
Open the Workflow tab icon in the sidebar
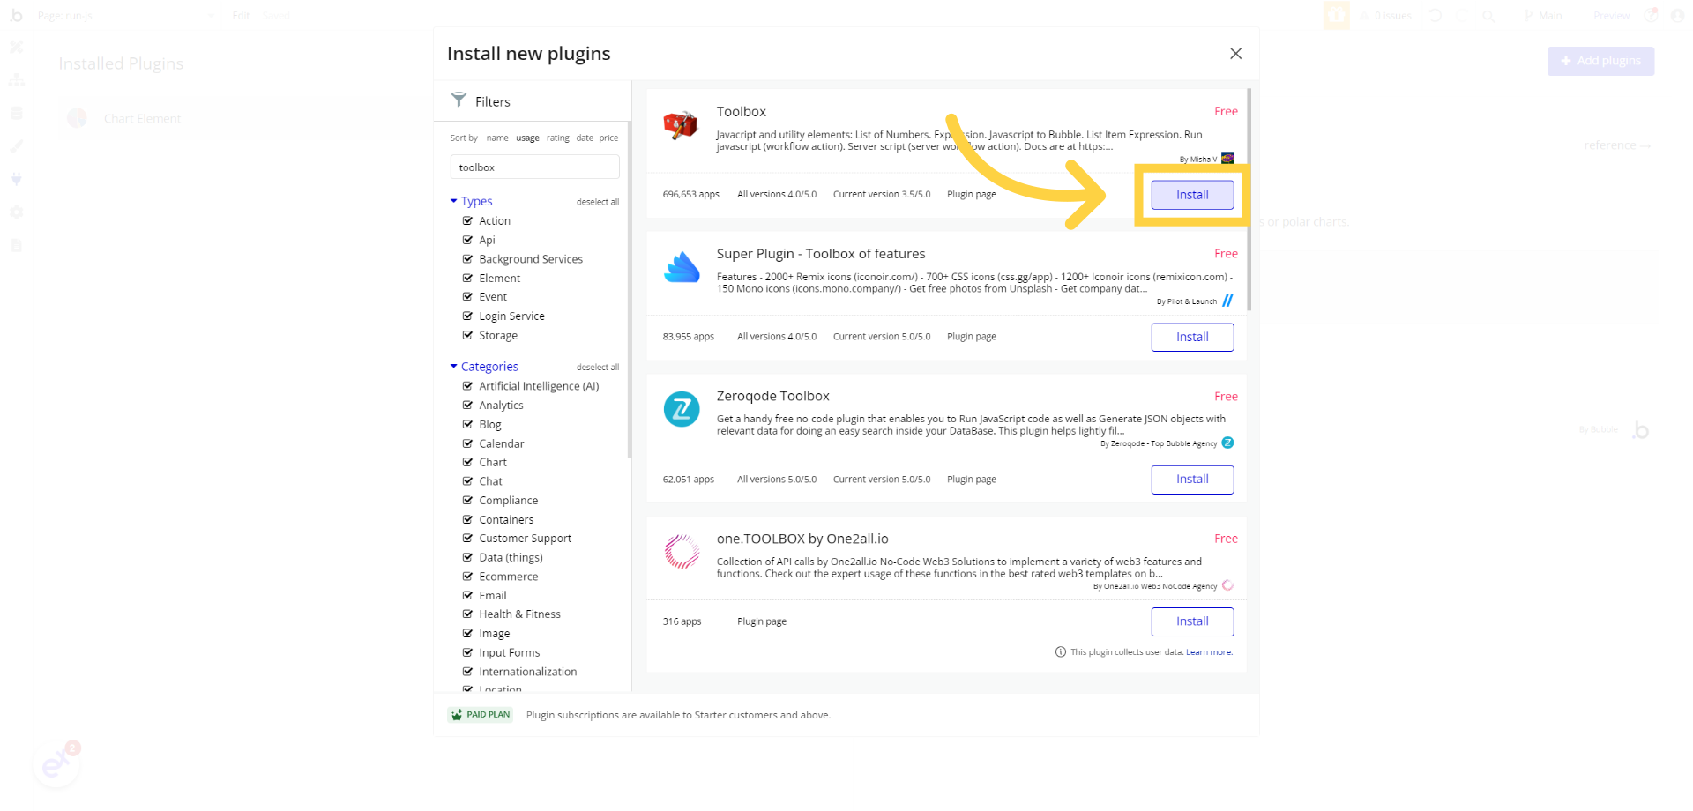(16, 80)
